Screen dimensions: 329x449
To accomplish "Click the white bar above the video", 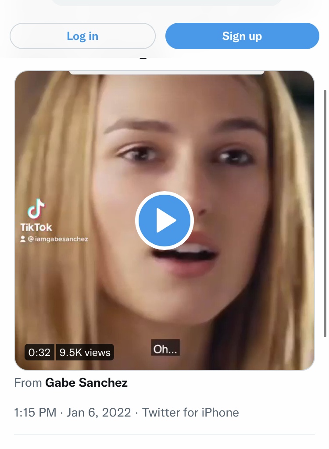I will coord(167,72).
